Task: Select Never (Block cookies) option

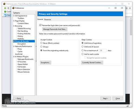Action: point(41,43)
